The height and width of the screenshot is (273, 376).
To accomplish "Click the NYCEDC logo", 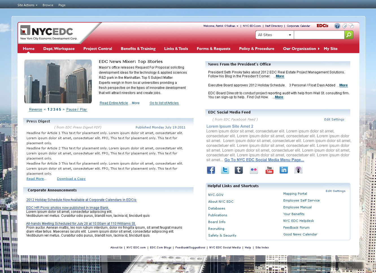I will pyautogui.click(x=49, y=33).
